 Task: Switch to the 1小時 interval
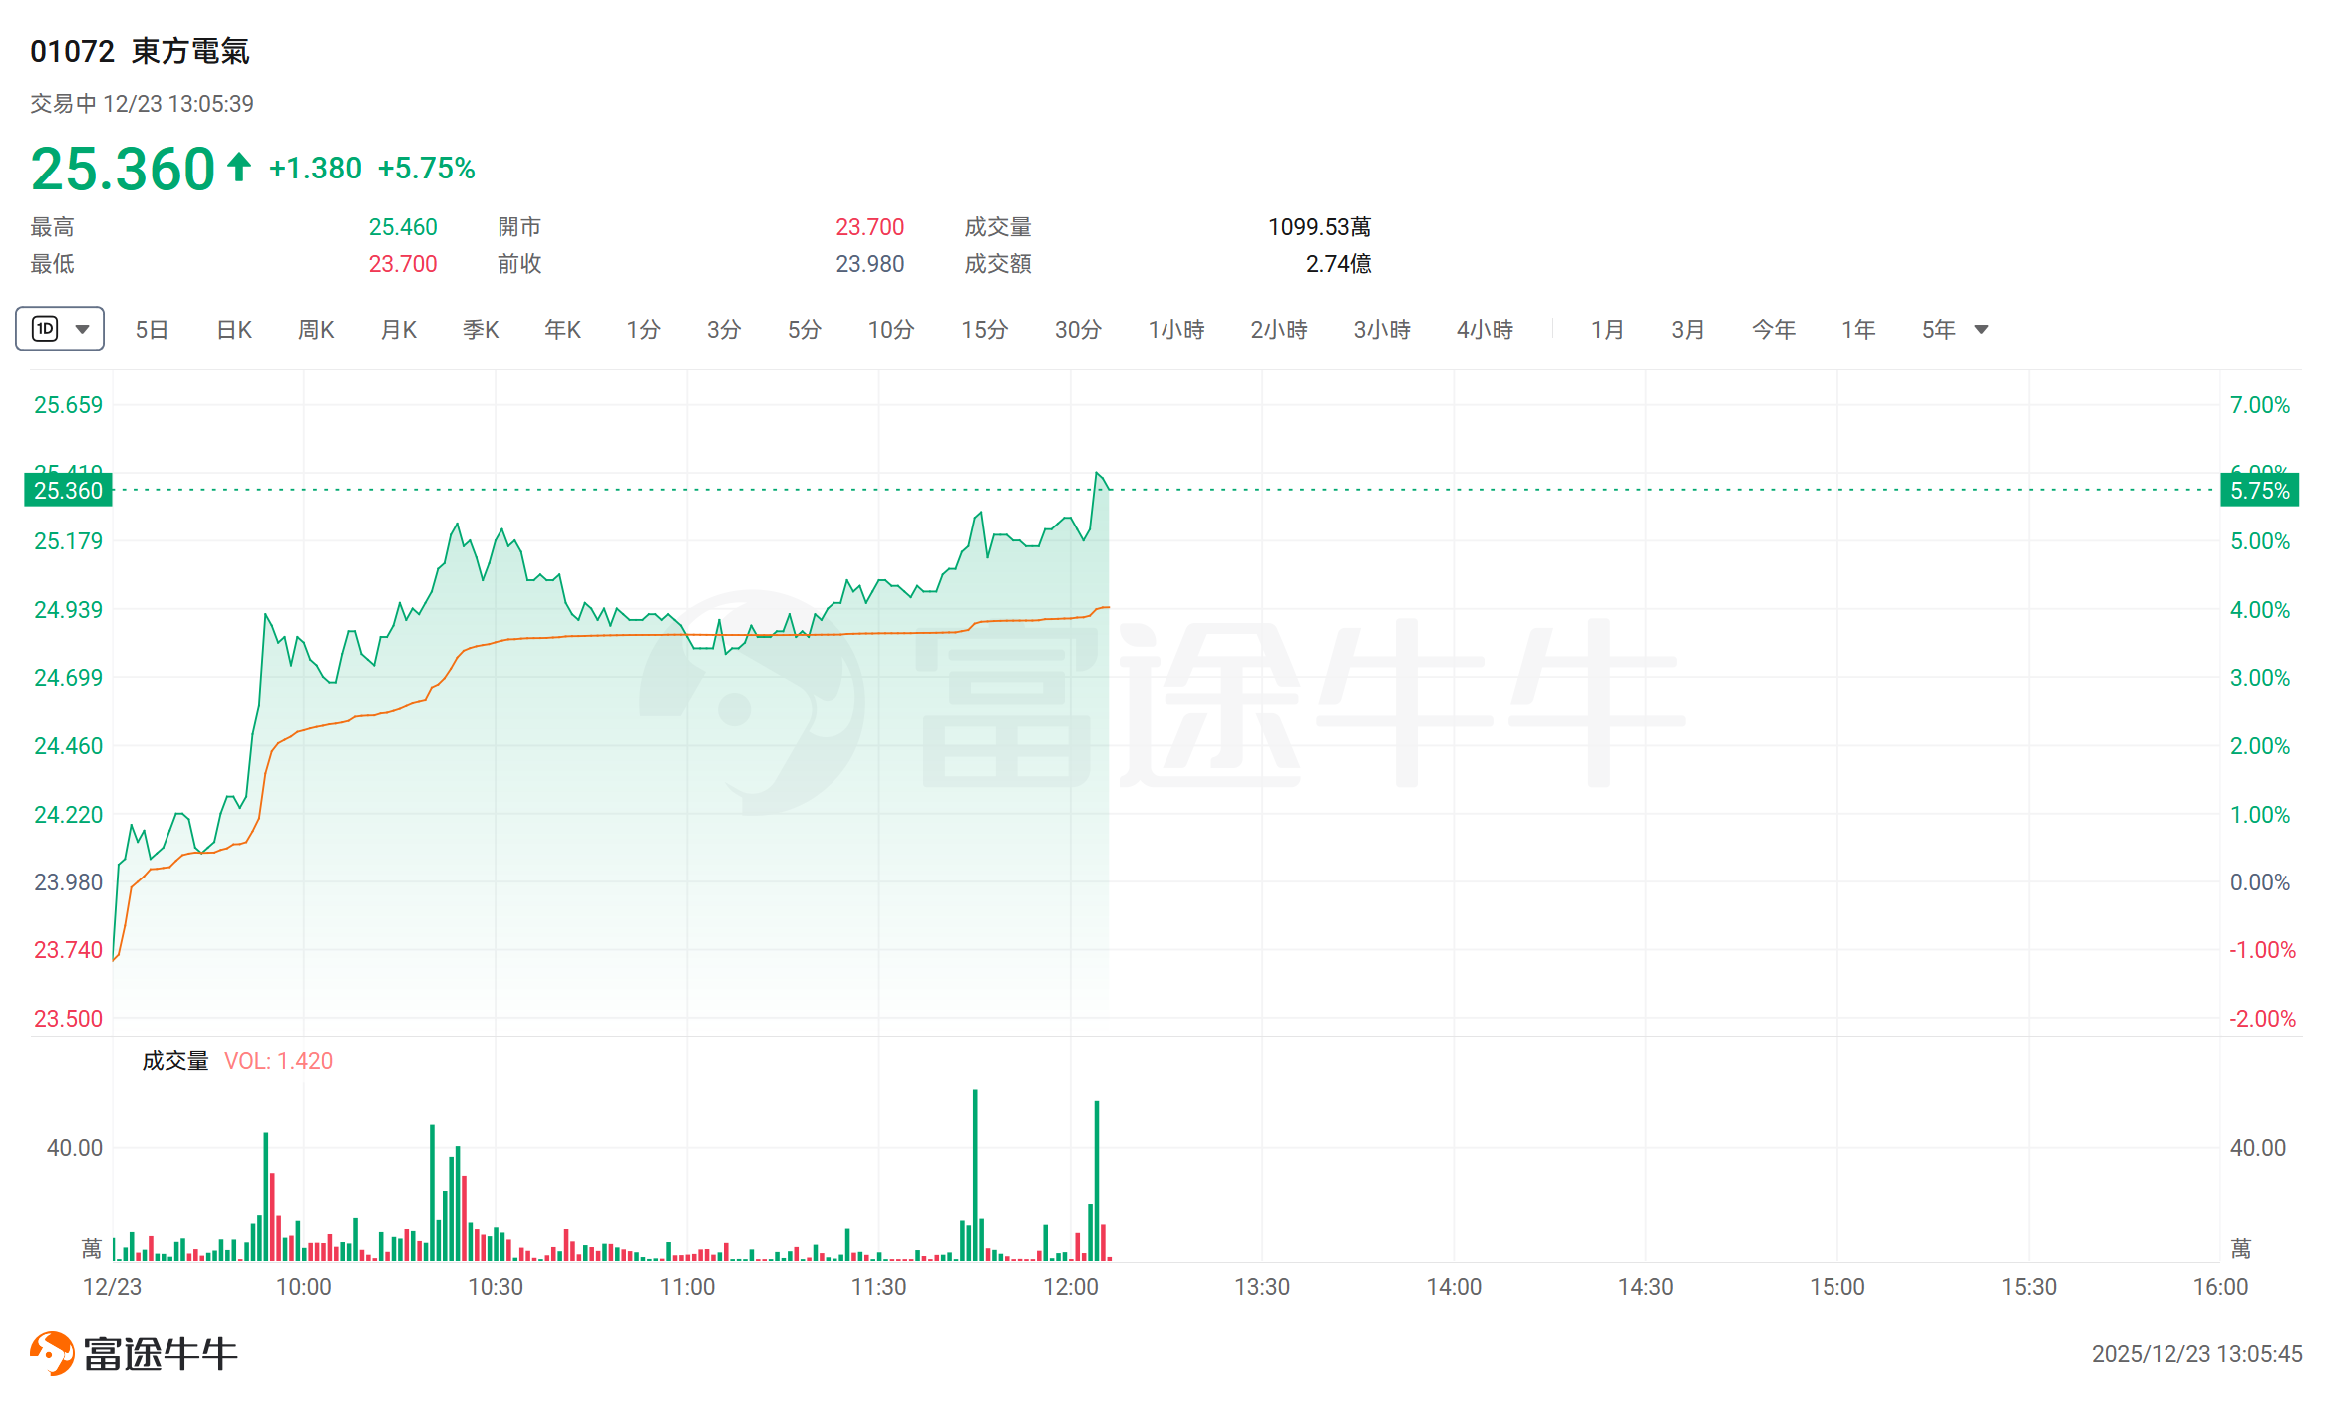pyautogui.click(x=1176, y=330)
